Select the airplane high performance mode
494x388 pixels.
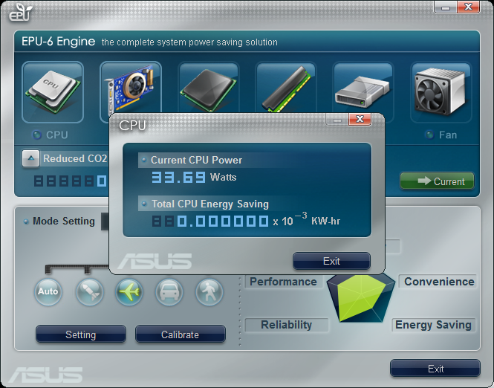point(129,292)
